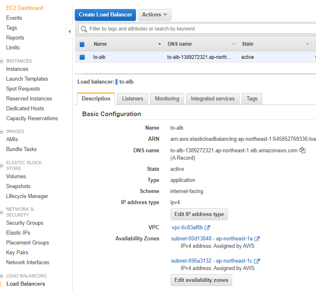
Task: Go to Reports in sidebar
Action: point(15,38)
